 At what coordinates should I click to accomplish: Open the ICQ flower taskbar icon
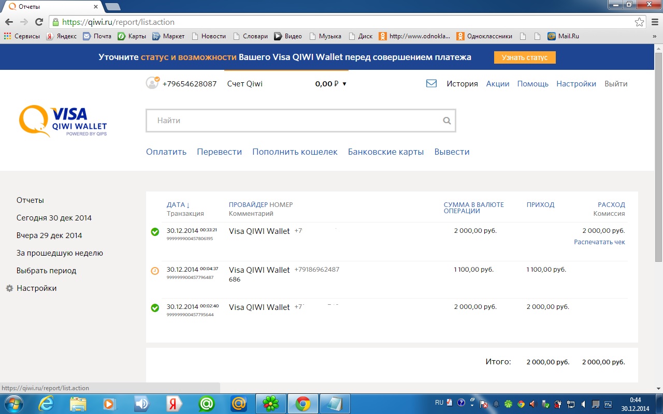click(x=271, y=404)
